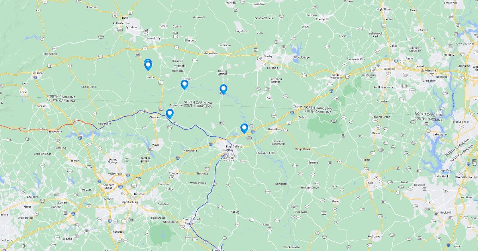The width and height of the screenshot is (478, 251).
Task: Open the Rock Hill place label
Action: pyautogui.click(x=446, y=212)
